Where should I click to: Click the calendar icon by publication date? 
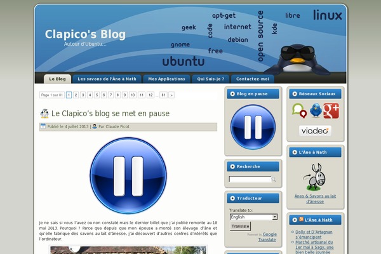pyautogui.click(x=43, y=126)
